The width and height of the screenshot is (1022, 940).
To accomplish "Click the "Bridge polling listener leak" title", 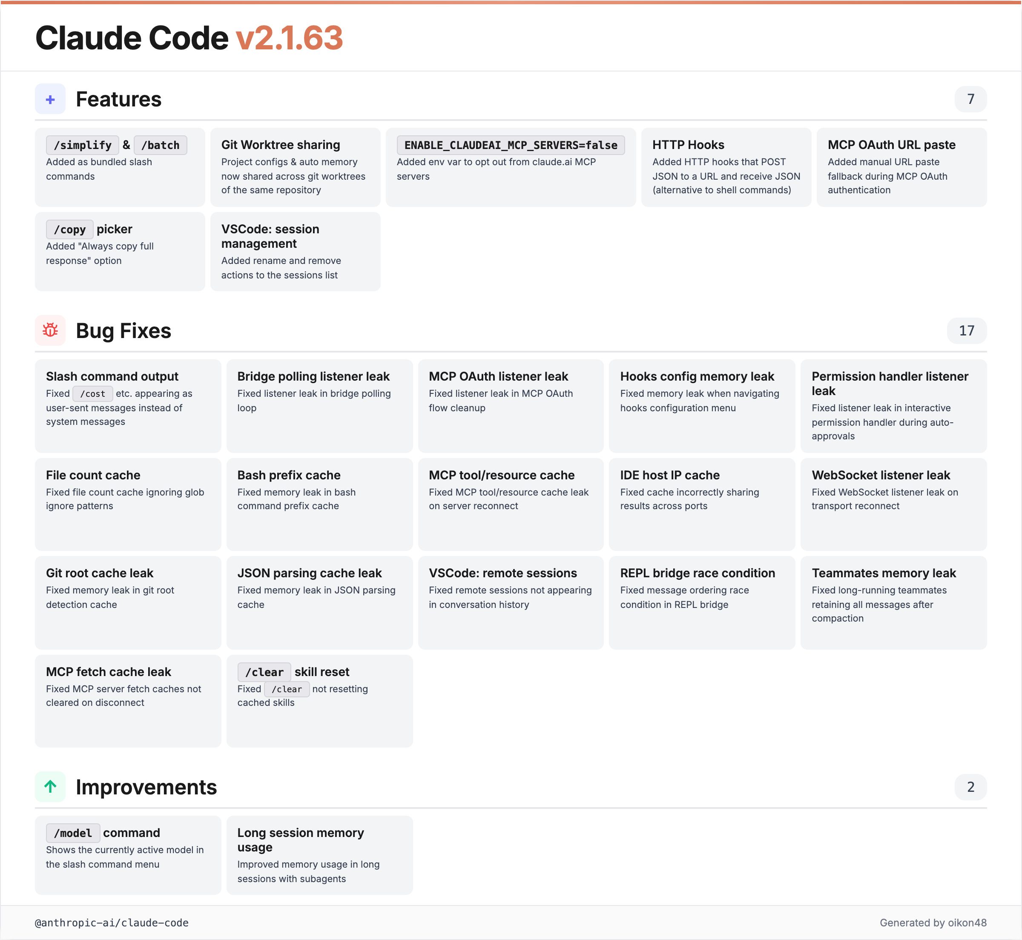I will tap(313, 376).
